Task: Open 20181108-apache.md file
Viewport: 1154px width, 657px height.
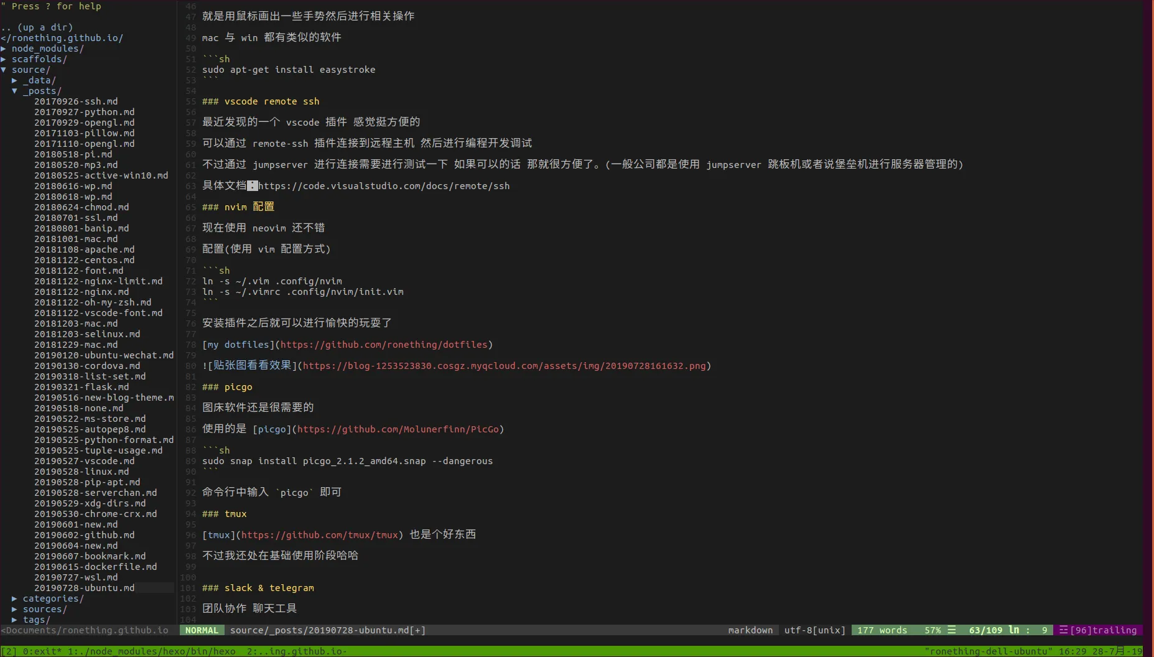Action: pos(84,249)
